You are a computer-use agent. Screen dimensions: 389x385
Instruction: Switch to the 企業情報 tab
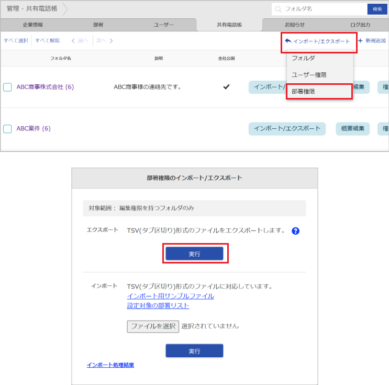click(x=33, y=25)
